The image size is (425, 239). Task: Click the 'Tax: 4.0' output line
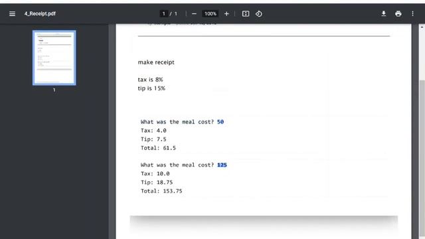[x=153, y=131]
